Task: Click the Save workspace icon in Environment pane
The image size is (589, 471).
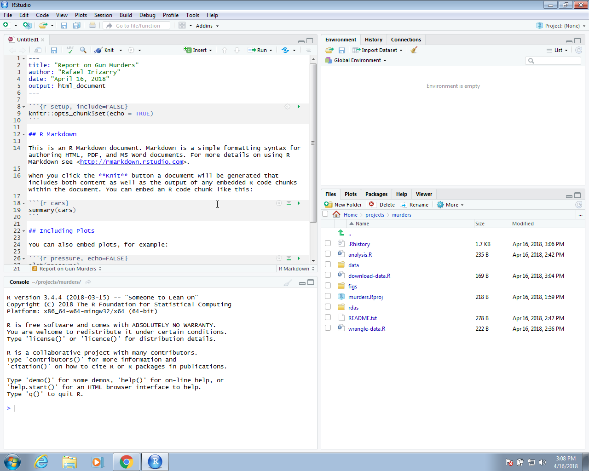Action: coord(341,50)
